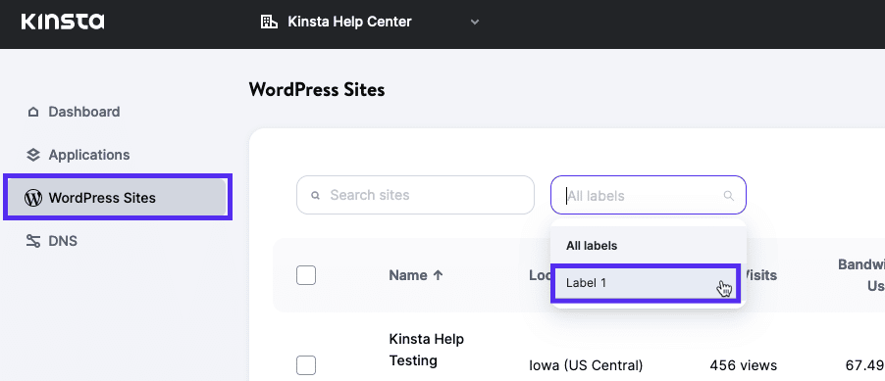Open the Kinsta Help Testing site
This screenshot has width=885, height=381.
tap(427, 350)
